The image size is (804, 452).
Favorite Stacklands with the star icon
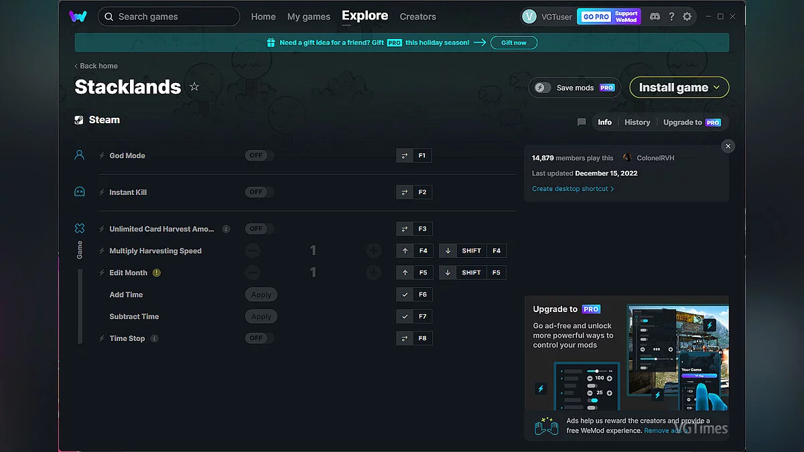click(194, 87)
